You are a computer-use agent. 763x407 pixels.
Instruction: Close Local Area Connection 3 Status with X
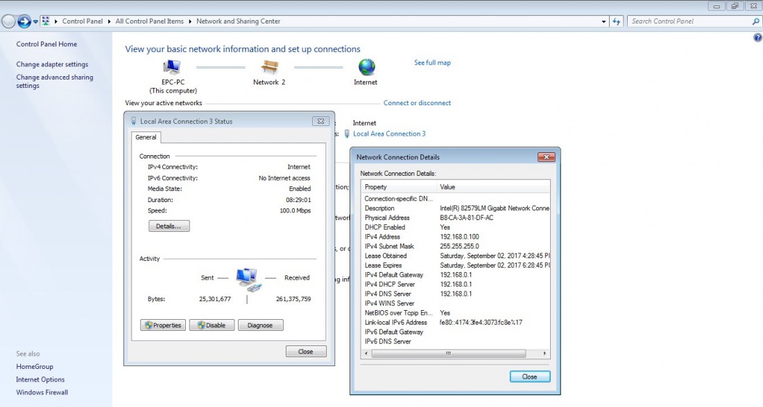coord(320,121)
